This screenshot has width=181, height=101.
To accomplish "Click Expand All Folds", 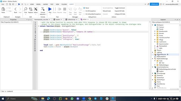I will [x=120, y=11].
